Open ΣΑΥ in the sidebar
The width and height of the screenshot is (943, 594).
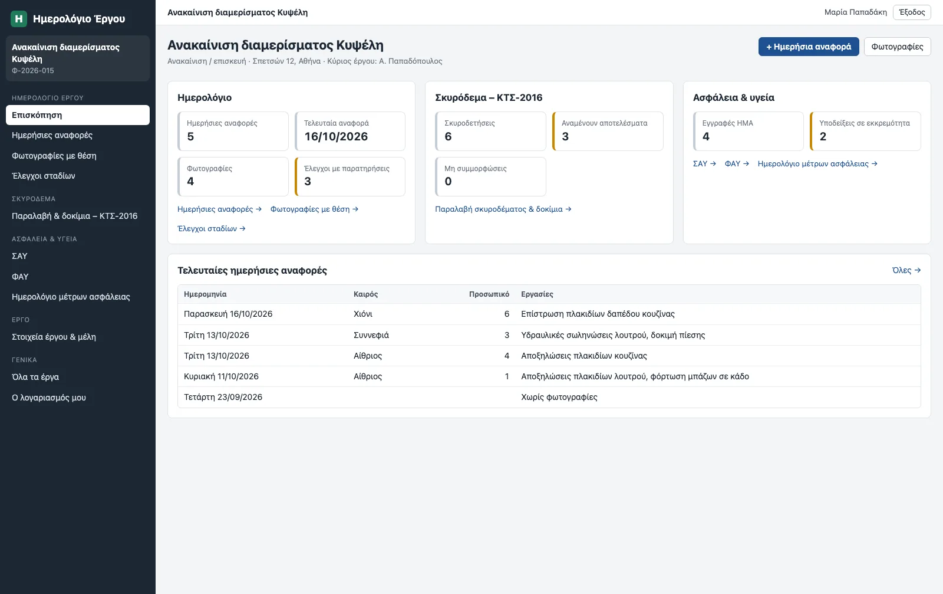tap(78, 256)
